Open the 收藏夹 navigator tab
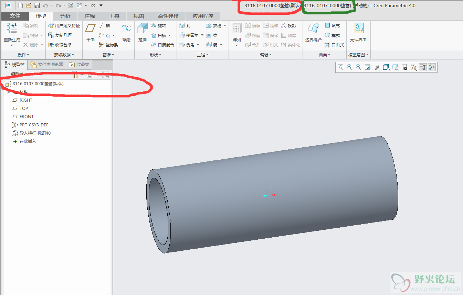Viewport: 463px width, 295px height. pyautogui.click(x=79, y=64)
